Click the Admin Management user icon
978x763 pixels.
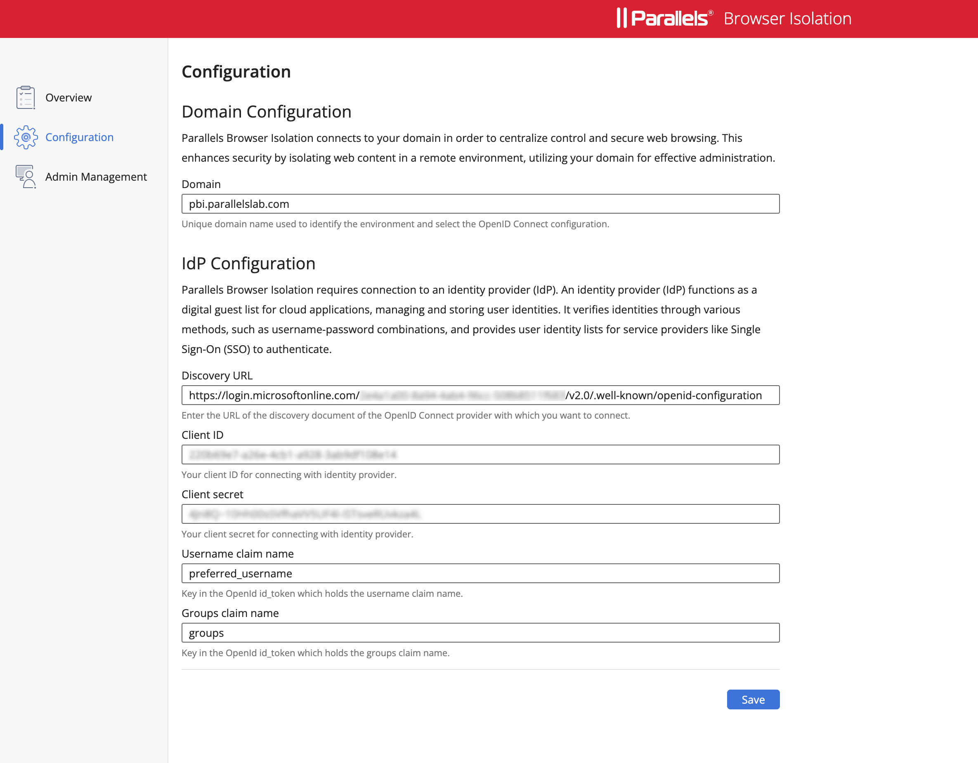coord(26,177)
